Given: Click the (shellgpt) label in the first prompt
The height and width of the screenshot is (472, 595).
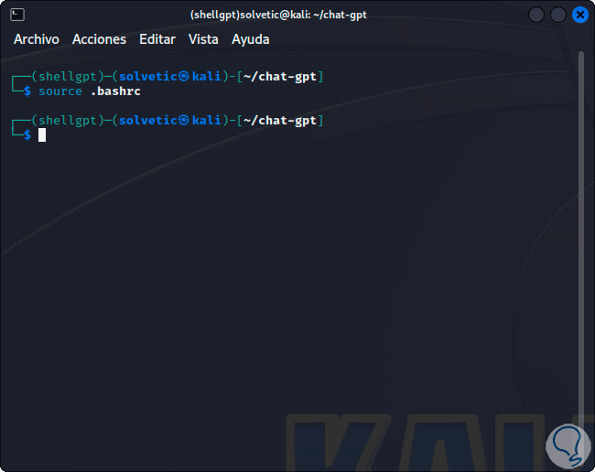Looking at the screenshot, I should [x=65, y=76].
